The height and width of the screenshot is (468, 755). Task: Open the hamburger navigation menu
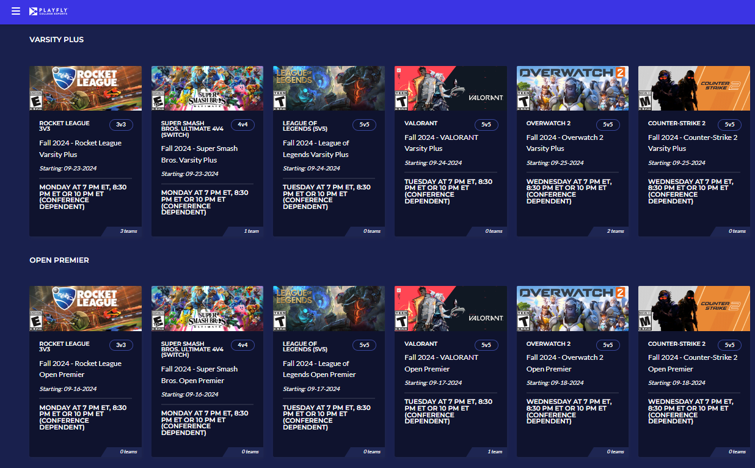[x=16, y=11]
